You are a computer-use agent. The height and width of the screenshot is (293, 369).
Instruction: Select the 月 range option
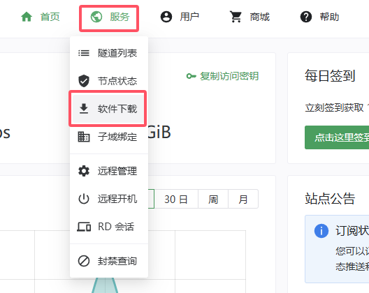243,199
